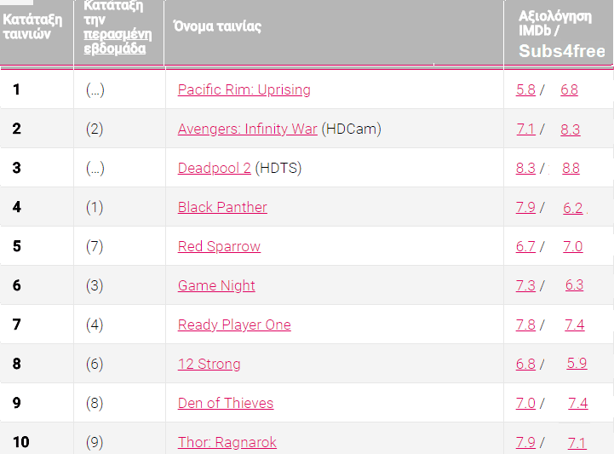Viewport: 614px width, 454px height.
Task: Open the Black Panther movie link
Action: pos(222,207)
